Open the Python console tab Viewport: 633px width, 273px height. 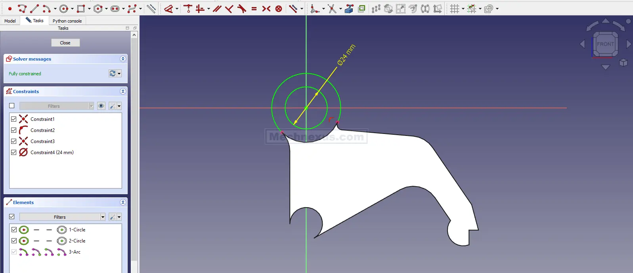pyautogui.click(x=67, y=21)
